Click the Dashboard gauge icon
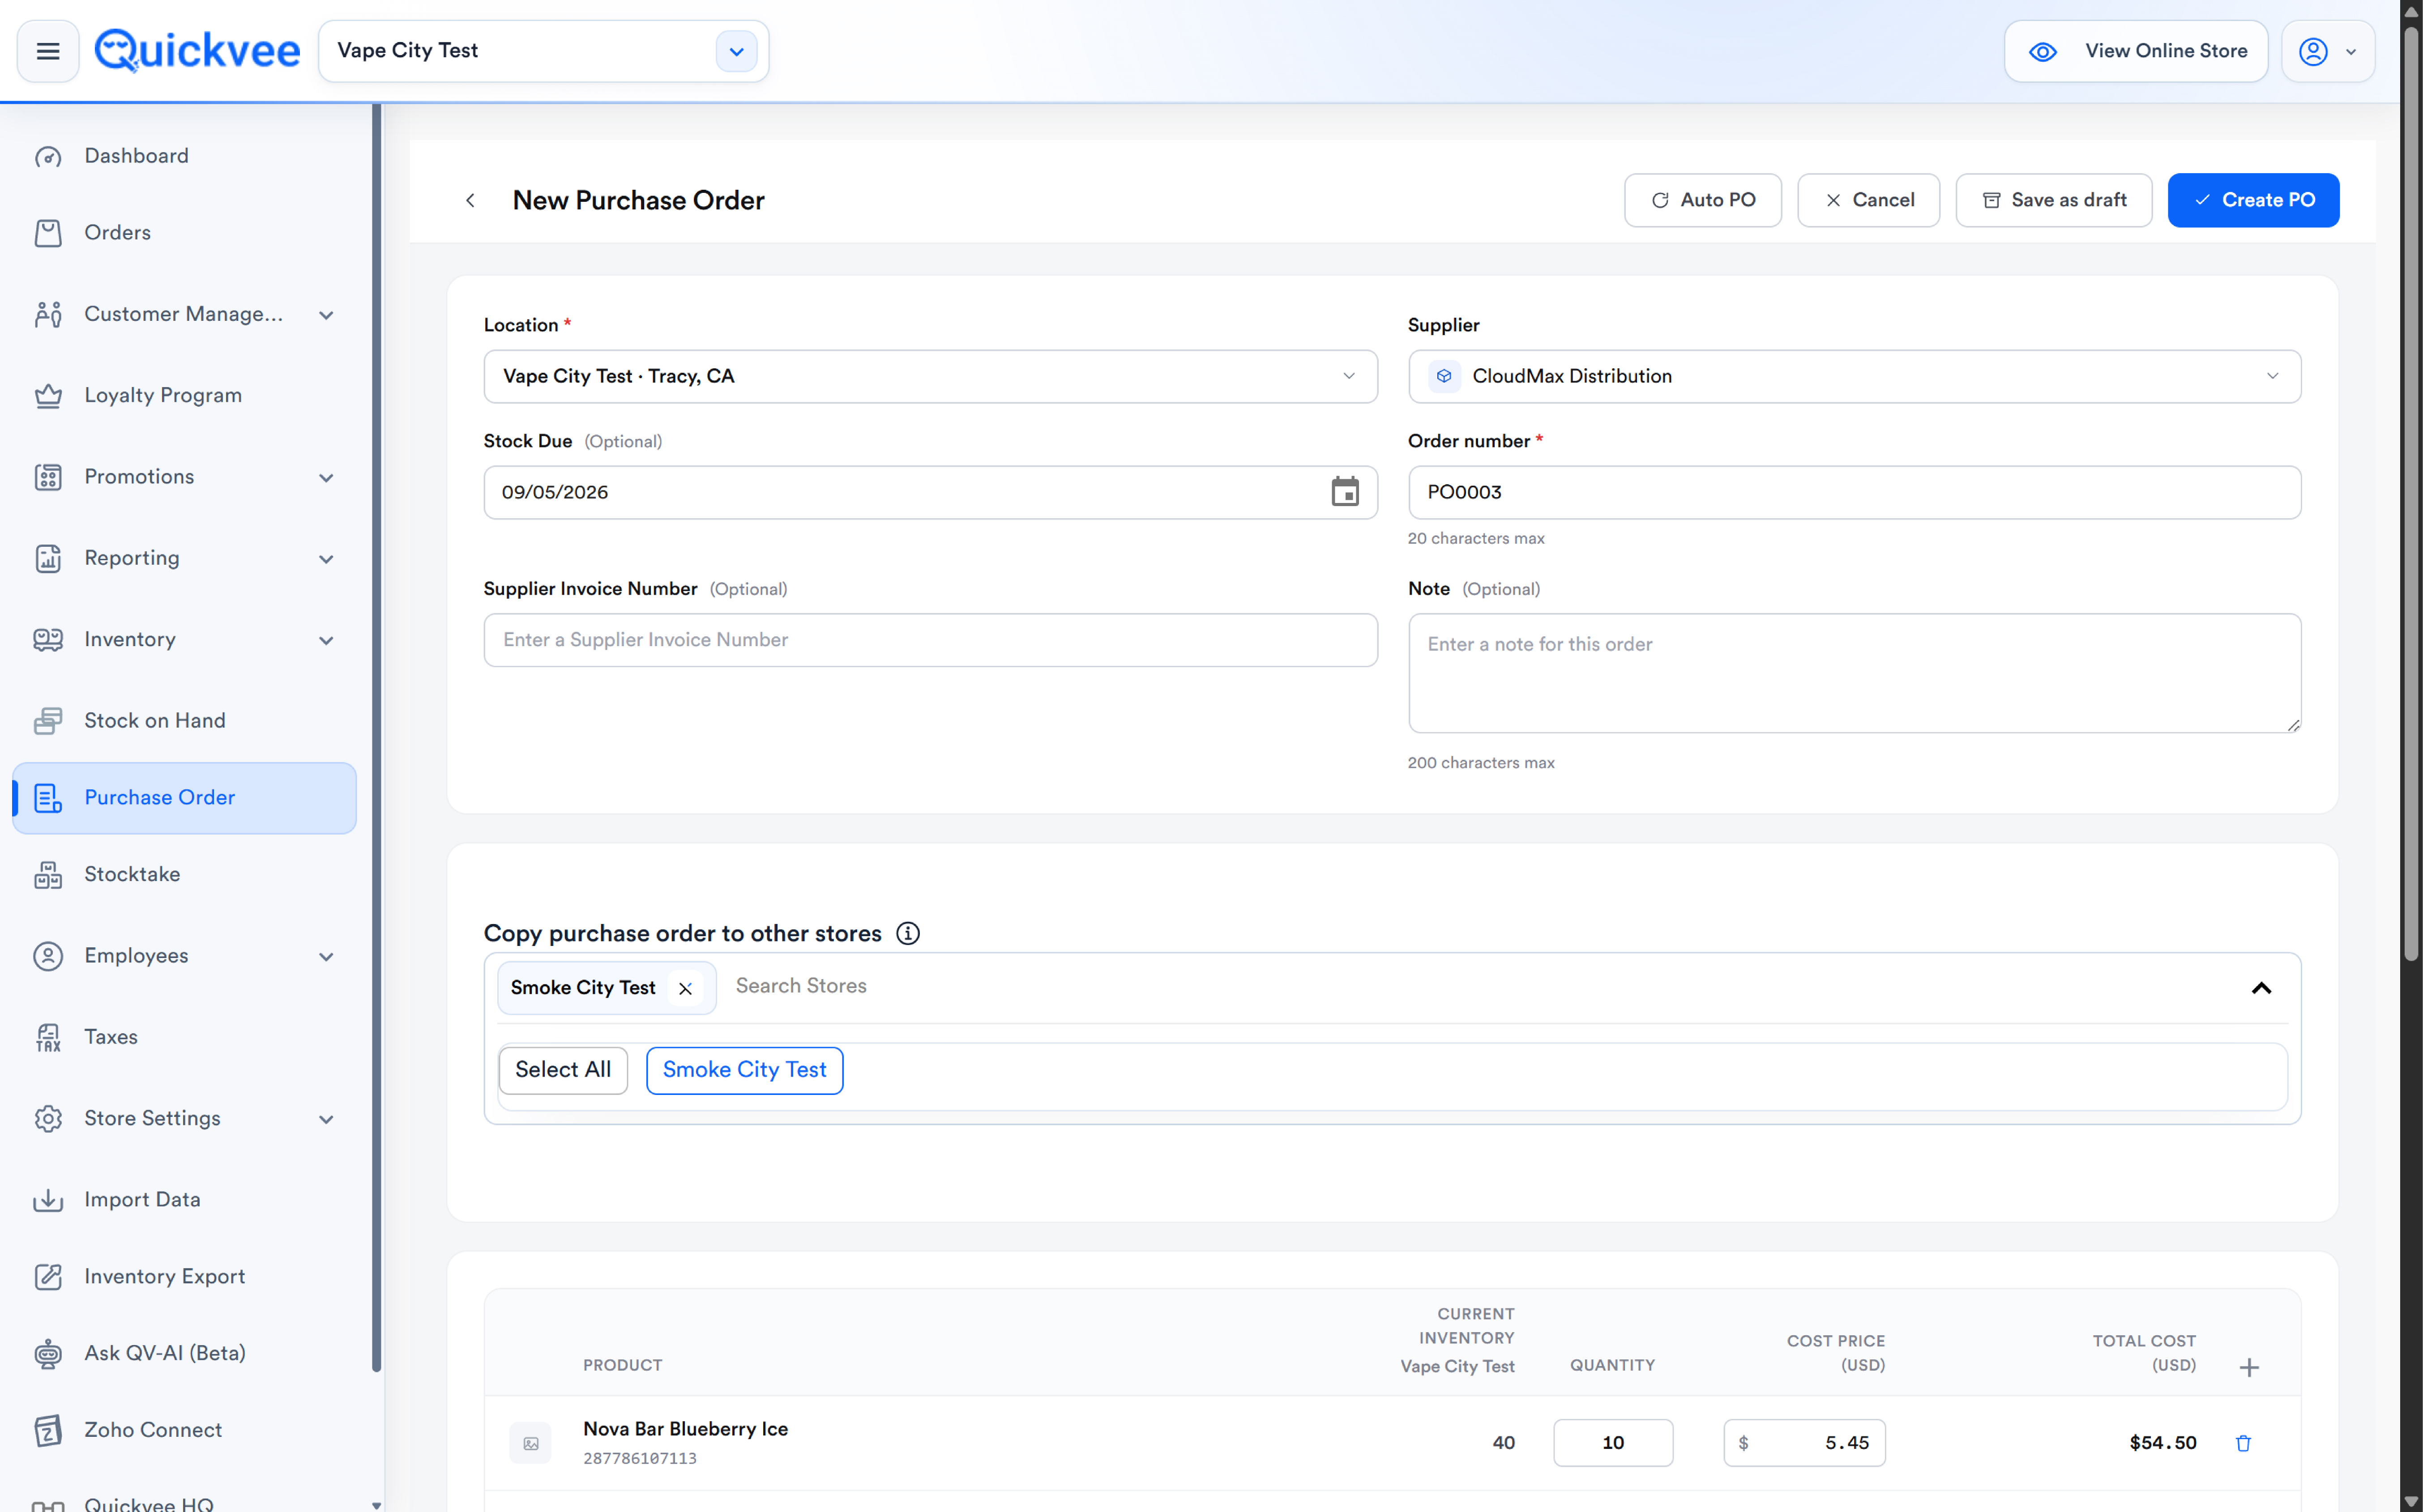The image size is (2423, 1512). (48, 157)
